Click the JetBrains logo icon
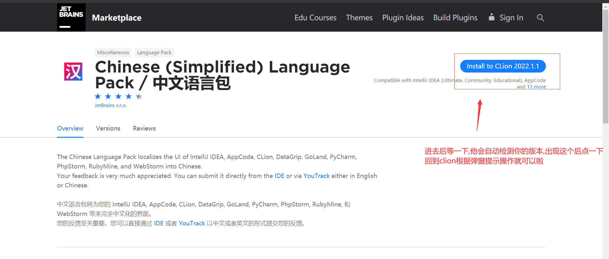Viewport: 609px width, 259px height. (71, 17)
